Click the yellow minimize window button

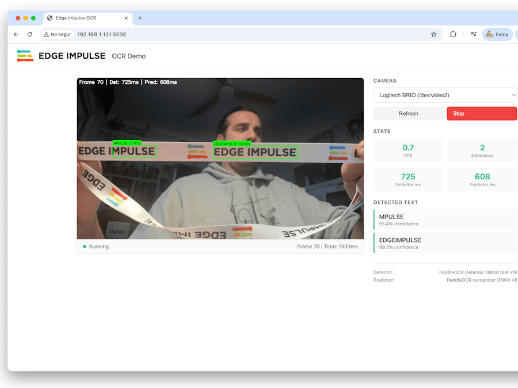(26, 18)
